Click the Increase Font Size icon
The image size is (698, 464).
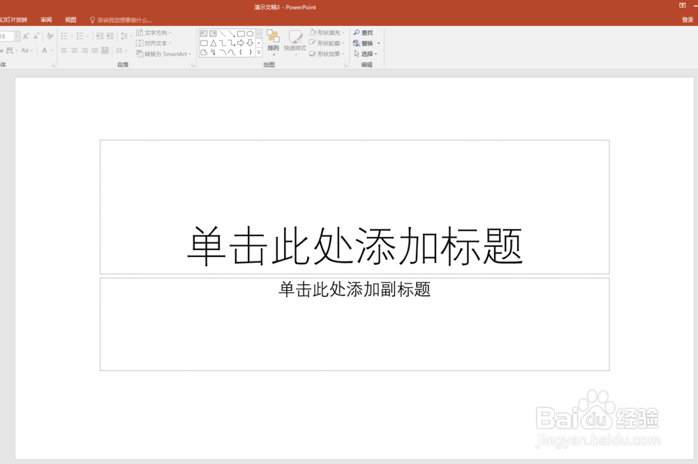[x=25, y=36]
